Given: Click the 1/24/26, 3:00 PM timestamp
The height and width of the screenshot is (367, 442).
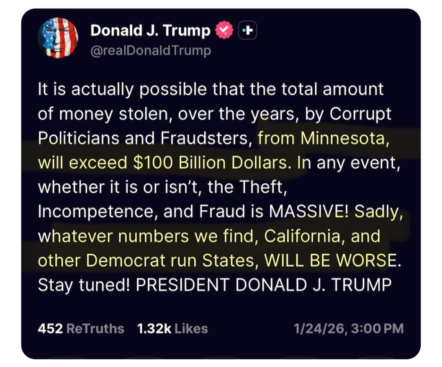Looking at the screenshot, I should [349, 329].
